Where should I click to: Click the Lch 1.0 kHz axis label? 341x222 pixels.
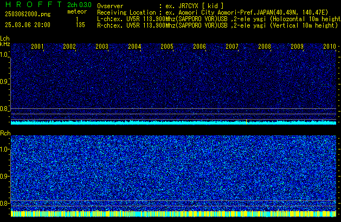point(4,55)
